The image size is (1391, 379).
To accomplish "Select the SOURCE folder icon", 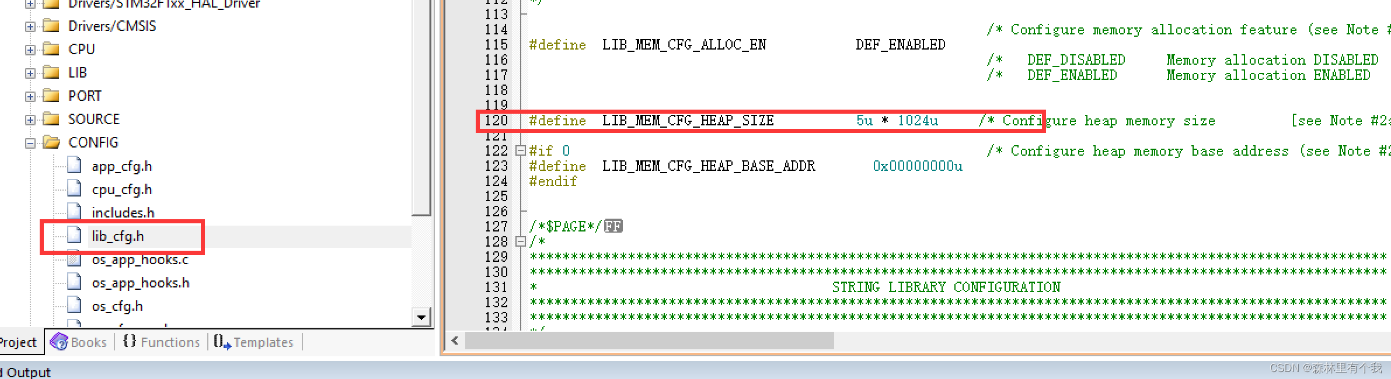I will click(51, 119).
